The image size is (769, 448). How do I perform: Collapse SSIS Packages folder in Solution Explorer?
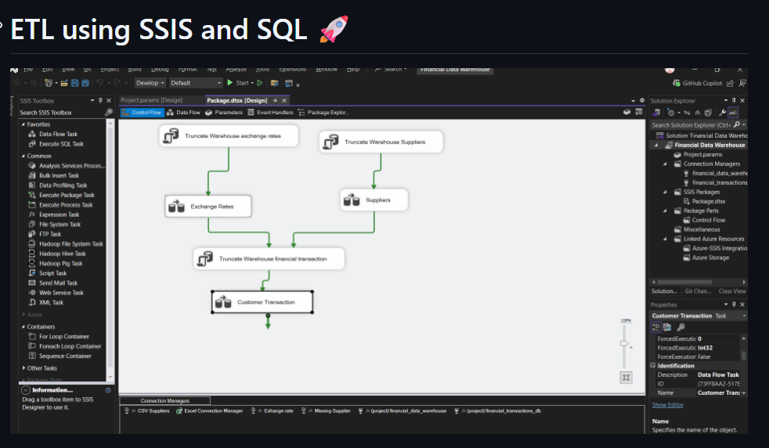[665, 192]
